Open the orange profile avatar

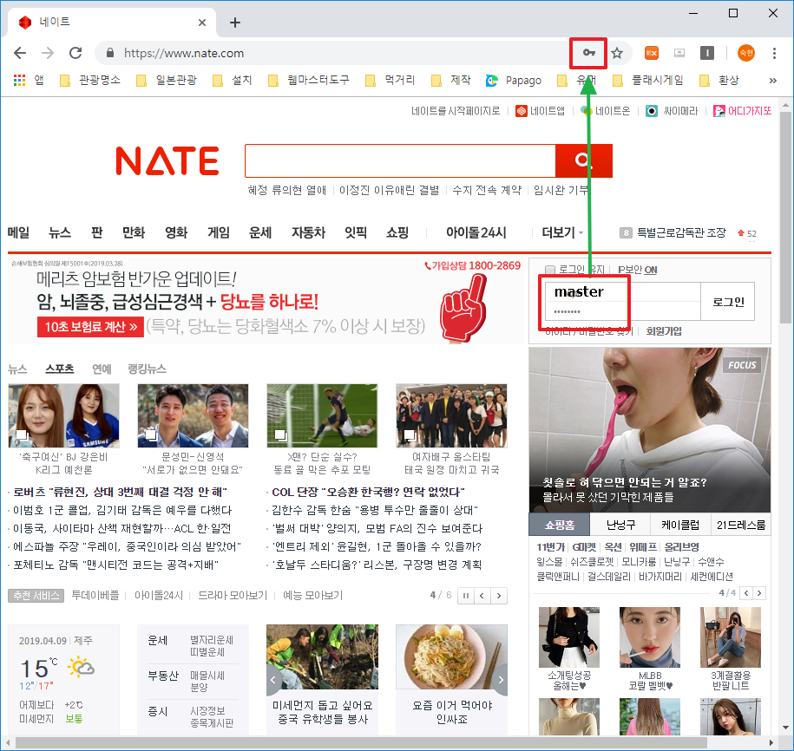pos(746,53)
